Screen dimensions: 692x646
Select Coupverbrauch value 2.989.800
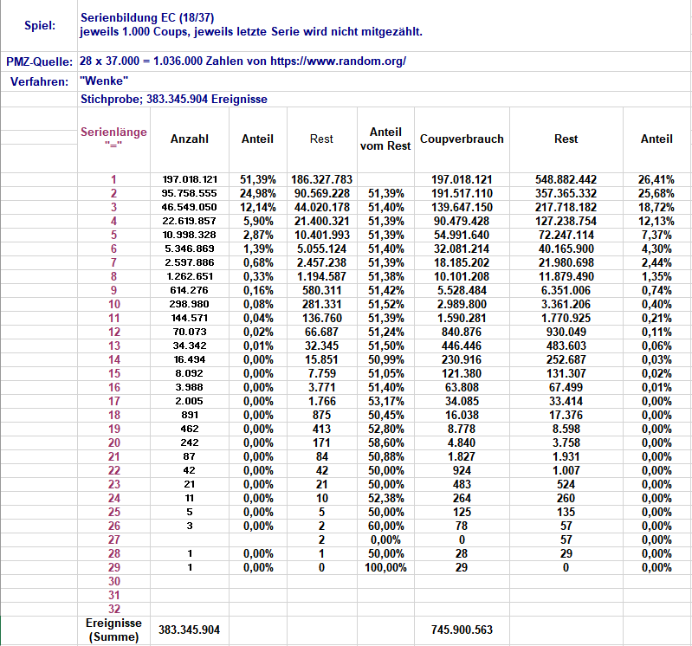462,304
